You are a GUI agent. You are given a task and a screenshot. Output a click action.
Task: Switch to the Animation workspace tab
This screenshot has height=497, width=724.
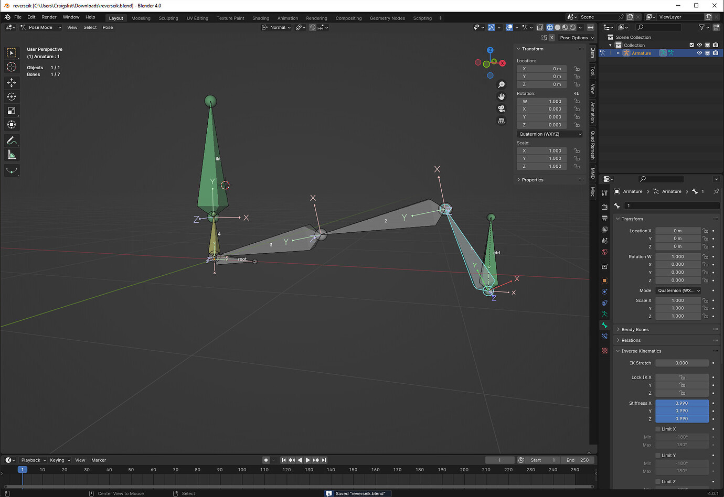pyautogui.click(x=288, y=18)
